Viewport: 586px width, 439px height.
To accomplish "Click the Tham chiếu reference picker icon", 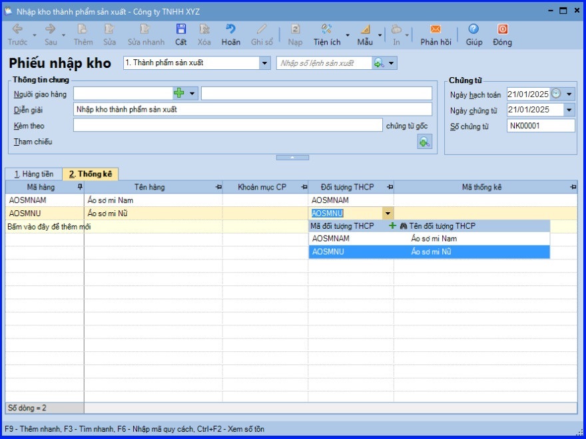I will pos(424,141).
